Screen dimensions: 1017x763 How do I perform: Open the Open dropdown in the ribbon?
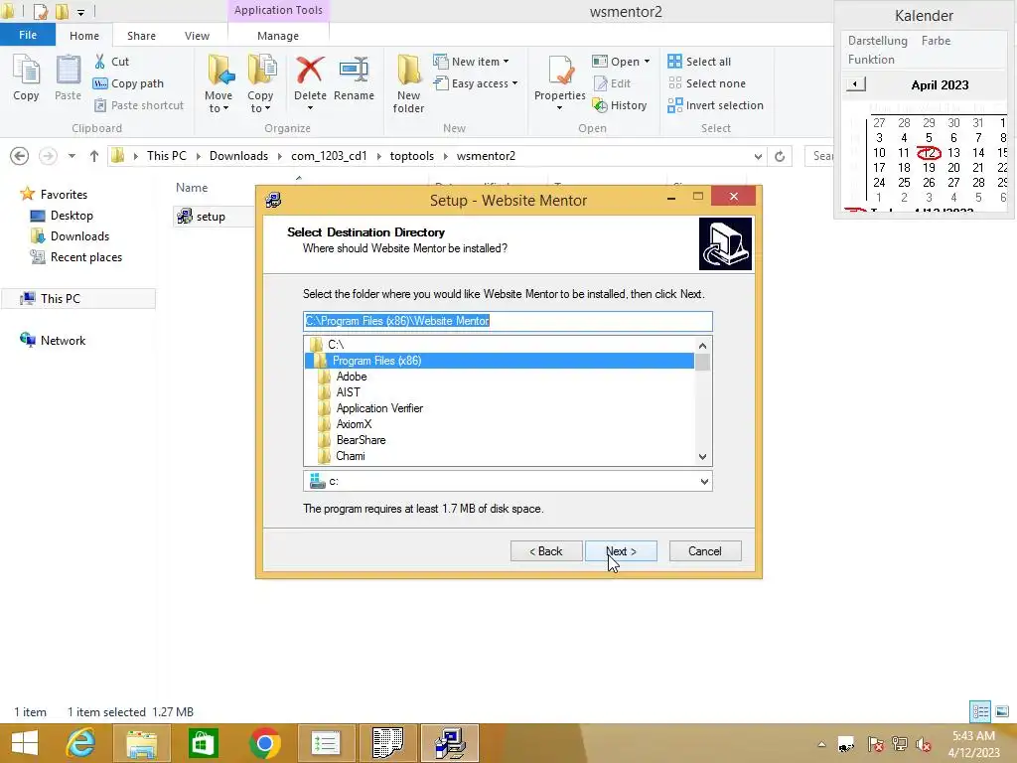pos(621,62)
